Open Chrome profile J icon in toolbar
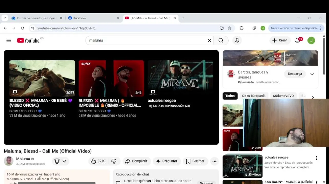This screenshot has height=184, width=329. [x=263, y=28]
